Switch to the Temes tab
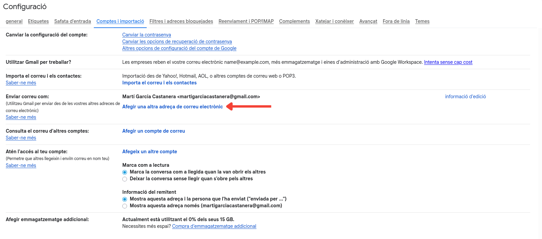Image resolution: width=542 pixels, height=239 pixels. (x=422, y=21)
